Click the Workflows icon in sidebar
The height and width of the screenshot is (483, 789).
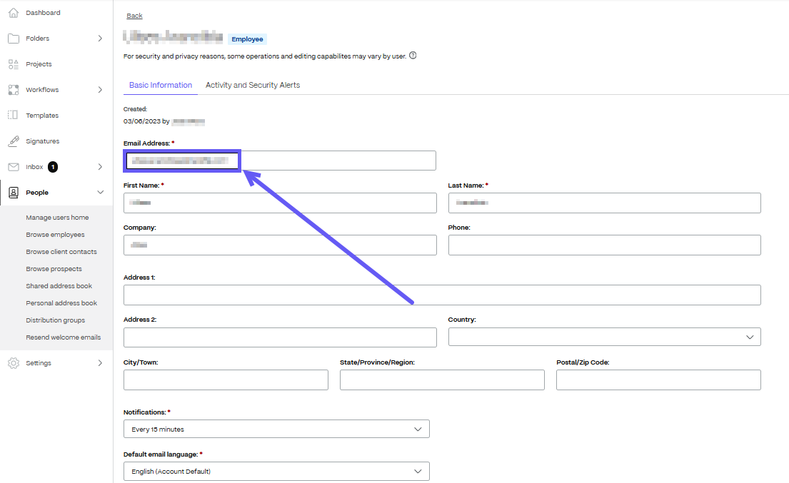[13, 90]
